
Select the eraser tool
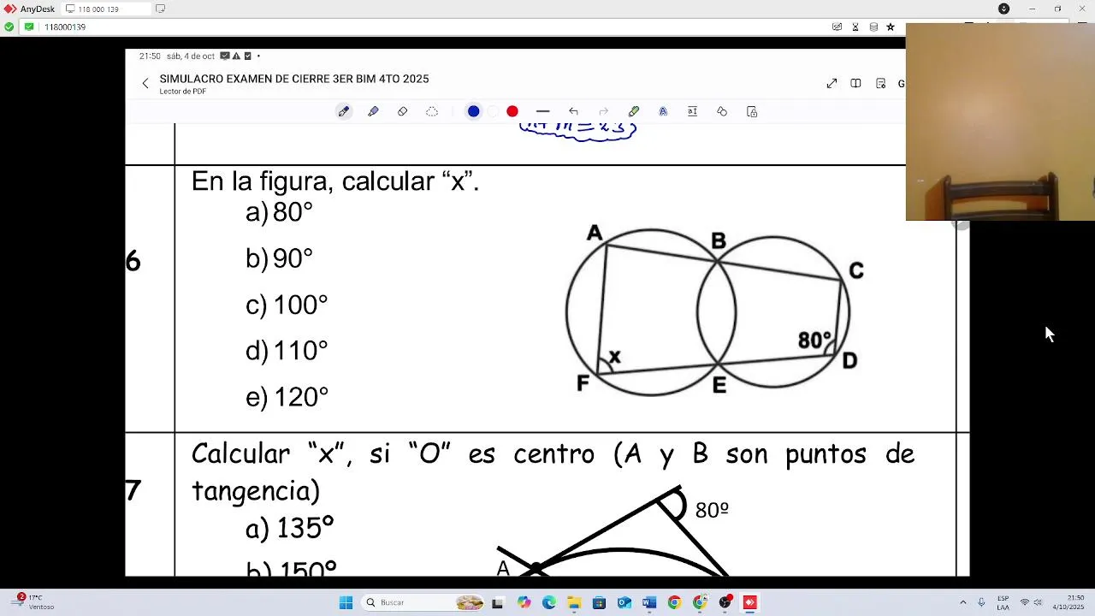403,111
